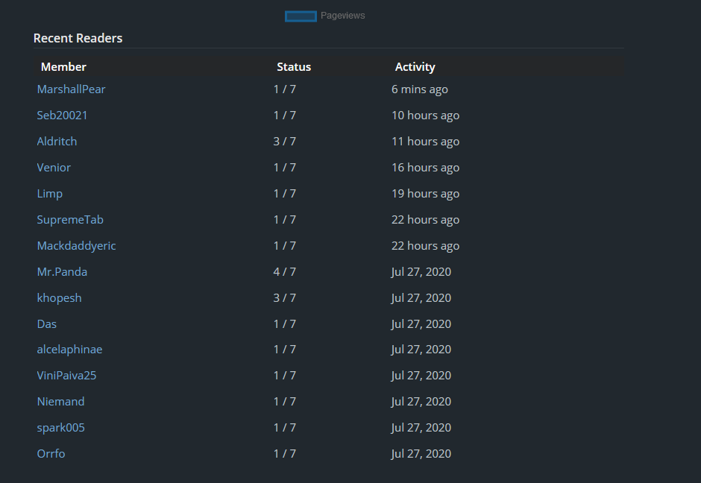Open MarshallPear's member profile
Viewport: 701px width, 483px height.
pyautogui.click(x=71, y=89)
